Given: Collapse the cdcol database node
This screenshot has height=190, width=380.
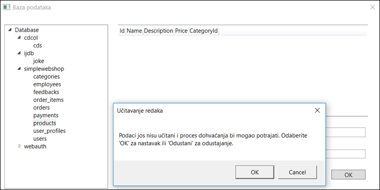Looking at the screenshot, I should click(x=19, y=37).
